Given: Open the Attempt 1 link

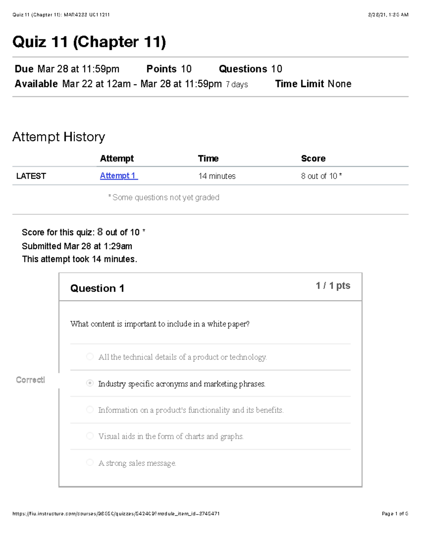Looking at the screenshot, I should coord(119,176).
